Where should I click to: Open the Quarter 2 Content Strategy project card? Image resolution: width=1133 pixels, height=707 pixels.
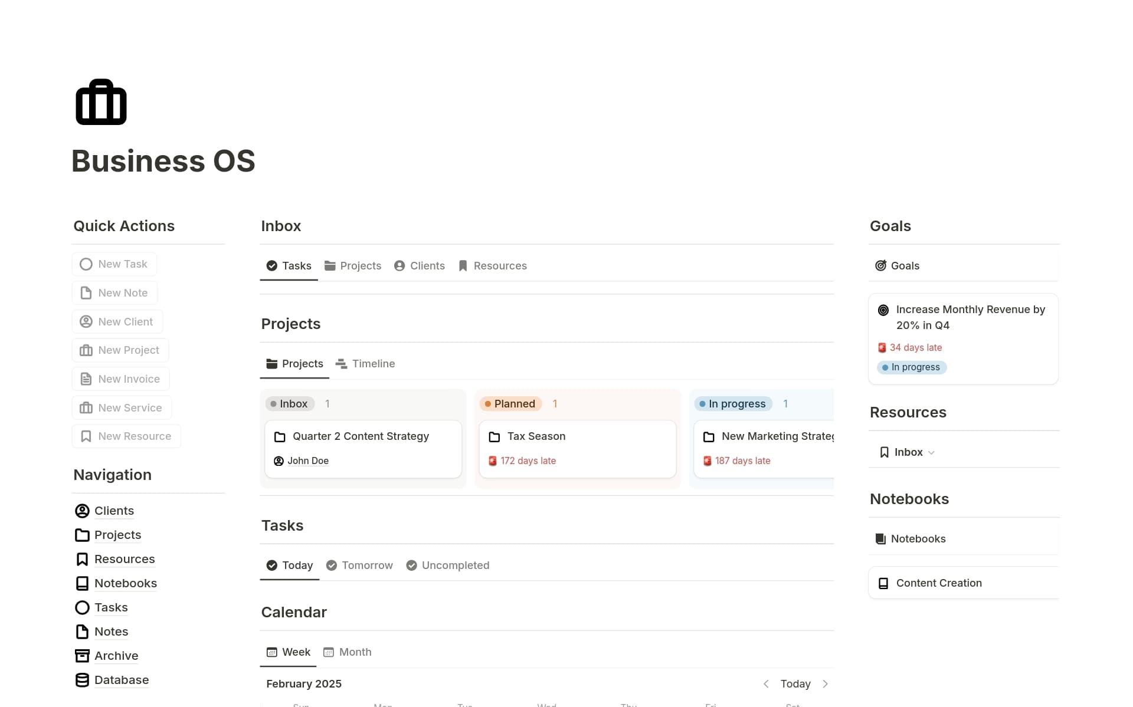point(361,436)
